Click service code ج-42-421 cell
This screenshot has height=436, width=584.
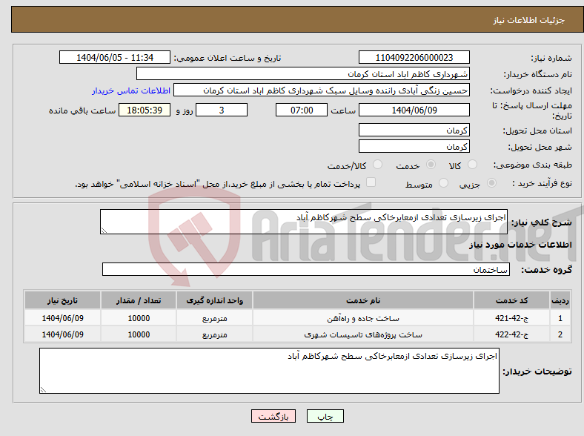512,318
